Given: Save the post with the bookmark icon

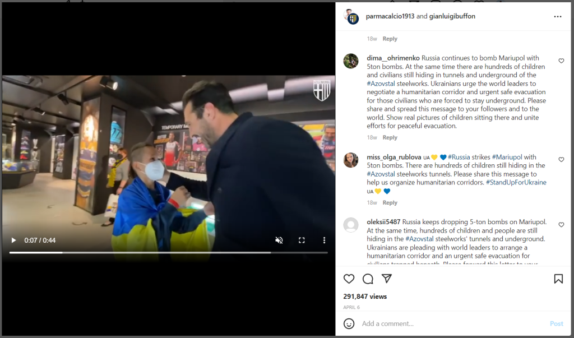Looking at the screenshot, I should 558,279.
